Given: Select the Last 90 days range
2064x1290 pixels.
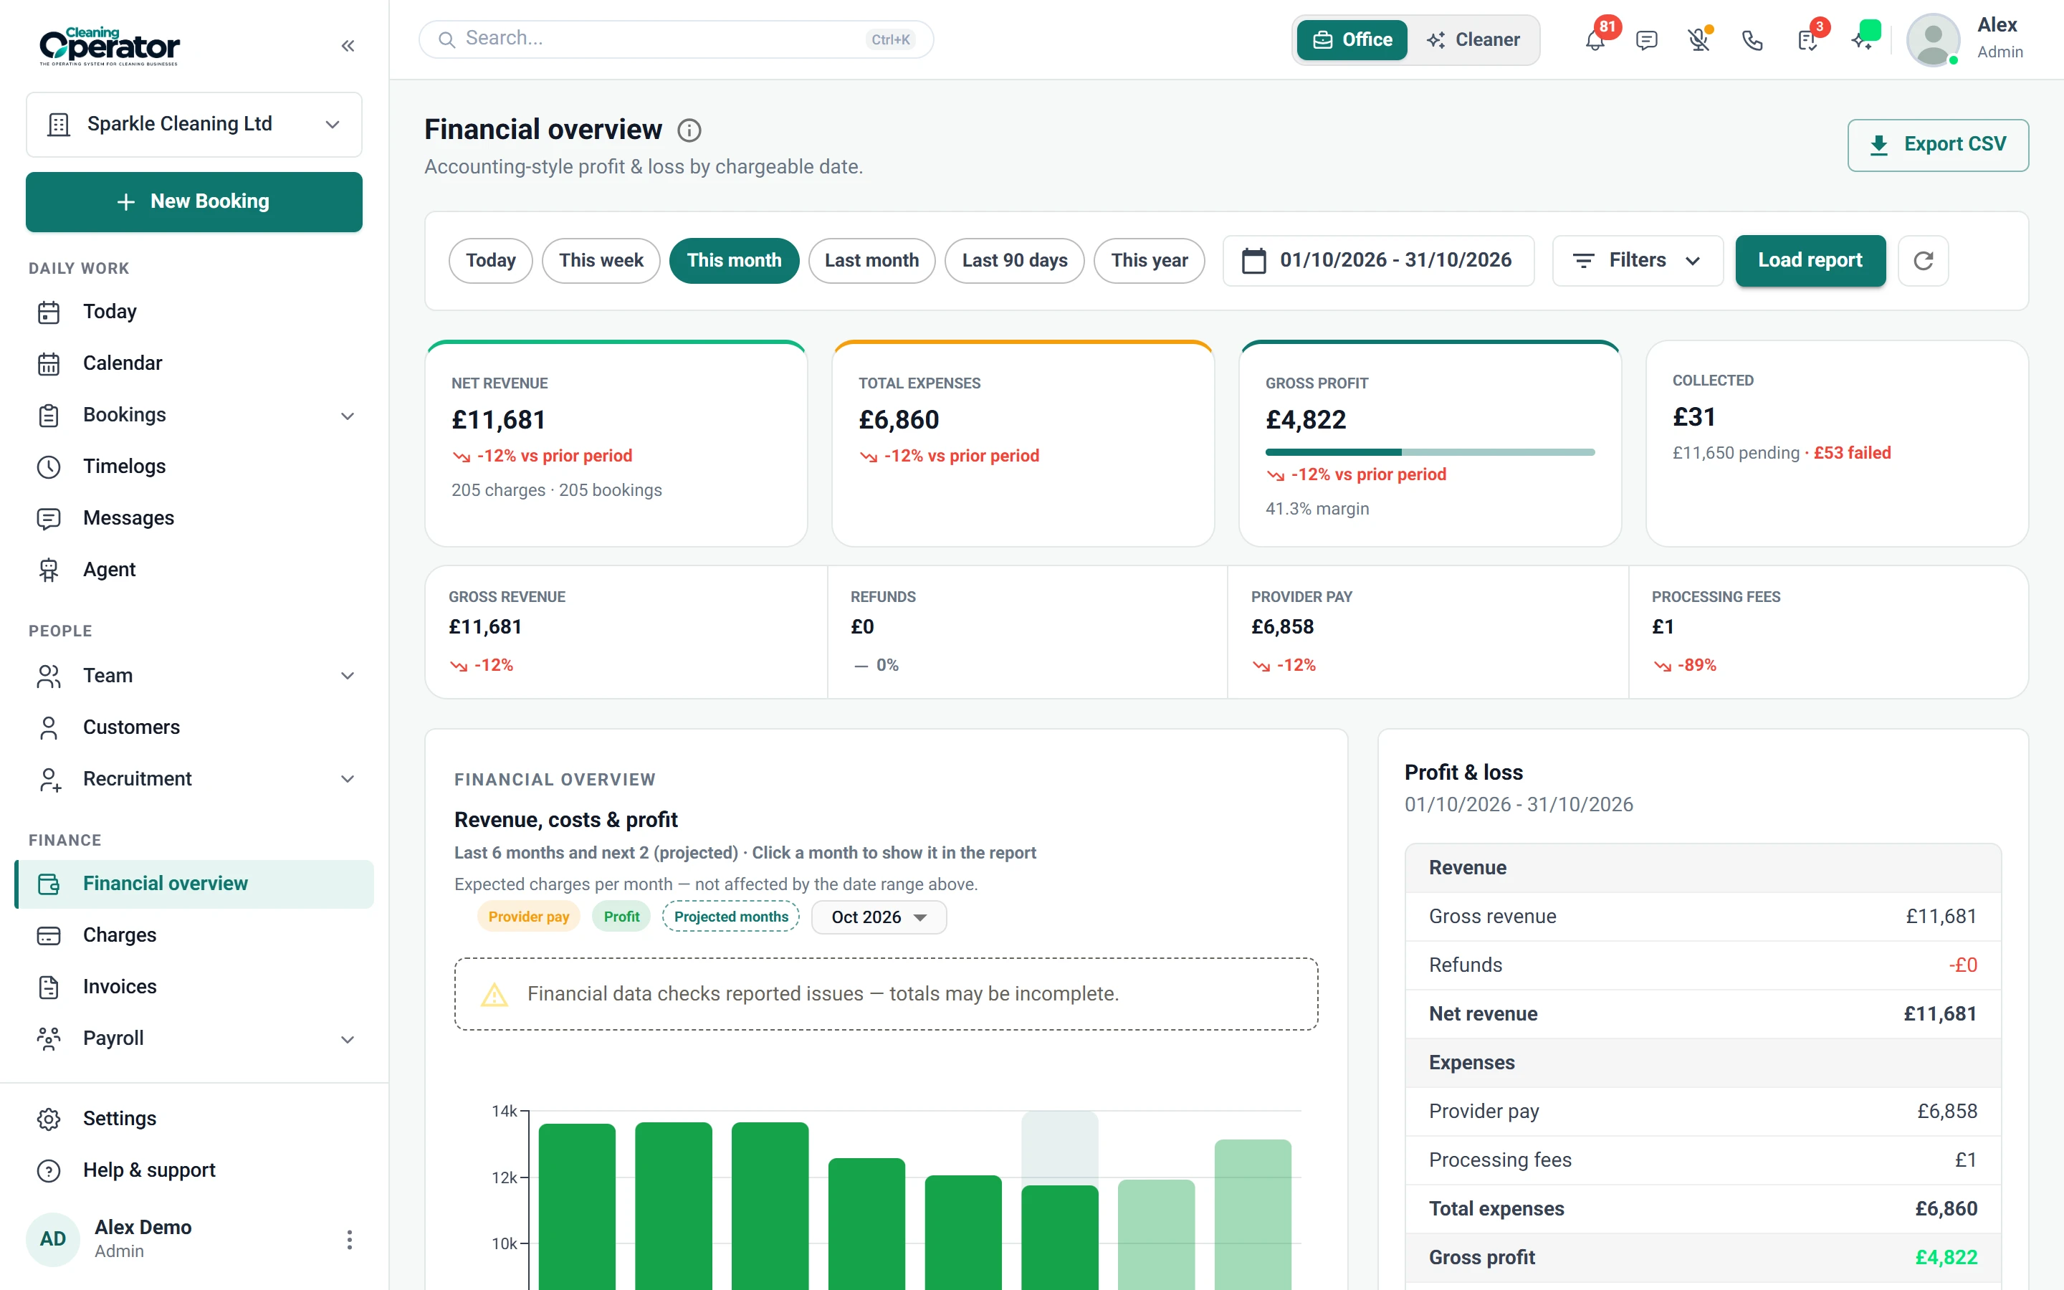Looking at the screenshot, I should (1014, 260).
